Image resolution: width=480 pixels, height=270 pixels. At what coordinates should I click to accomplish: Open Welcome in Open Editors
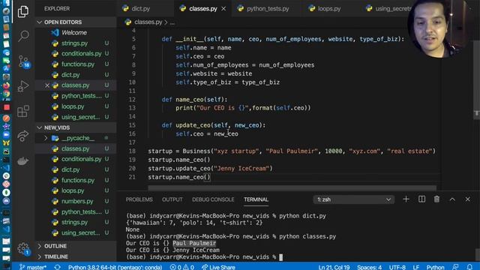74,32
